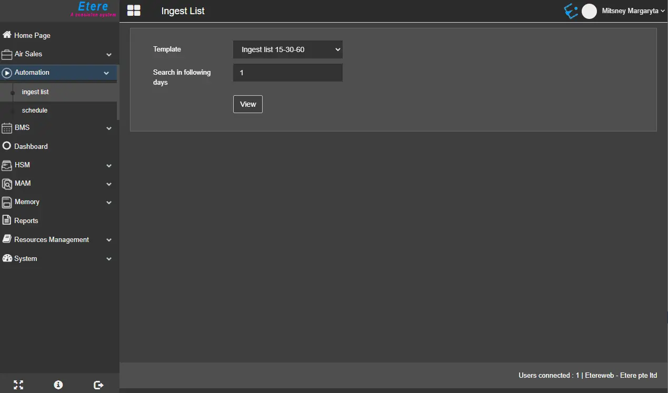668x393 pixels.
Task: Open the Template dropdown
Action: pos(287,49)
